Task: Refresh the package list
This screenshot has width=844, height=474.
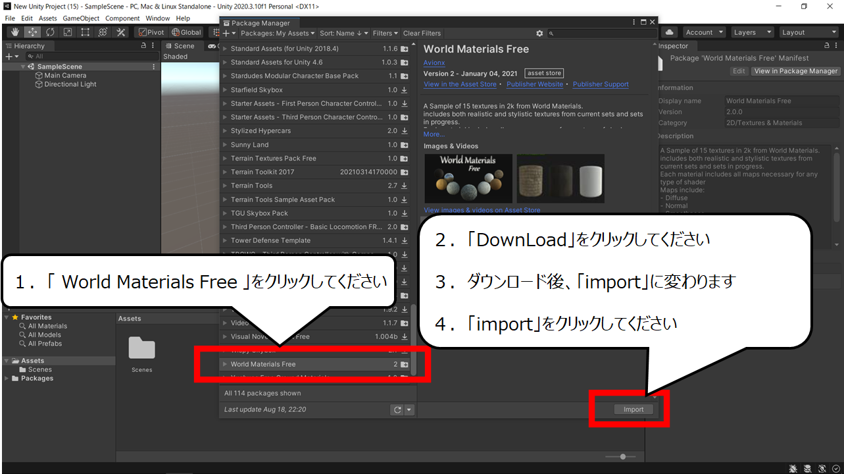Action: coord(397,409)
